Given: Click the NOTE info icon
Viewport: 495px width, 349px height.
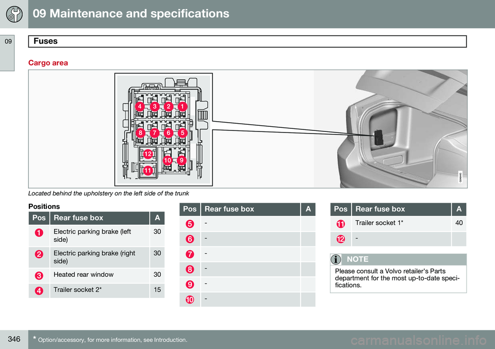Looking at the screenshot, I should [x=336, y=259].
